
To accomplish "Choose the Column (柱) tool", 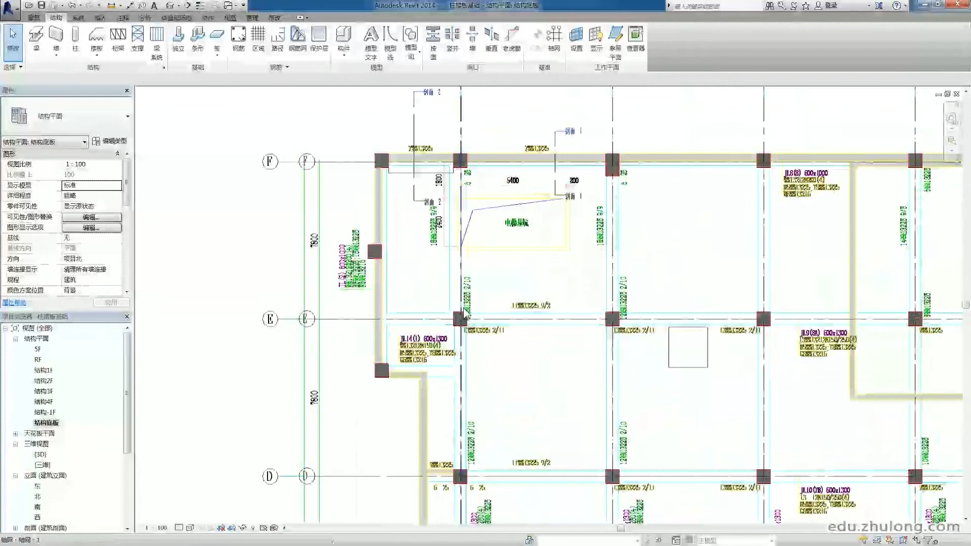I will tap(75, 39).
